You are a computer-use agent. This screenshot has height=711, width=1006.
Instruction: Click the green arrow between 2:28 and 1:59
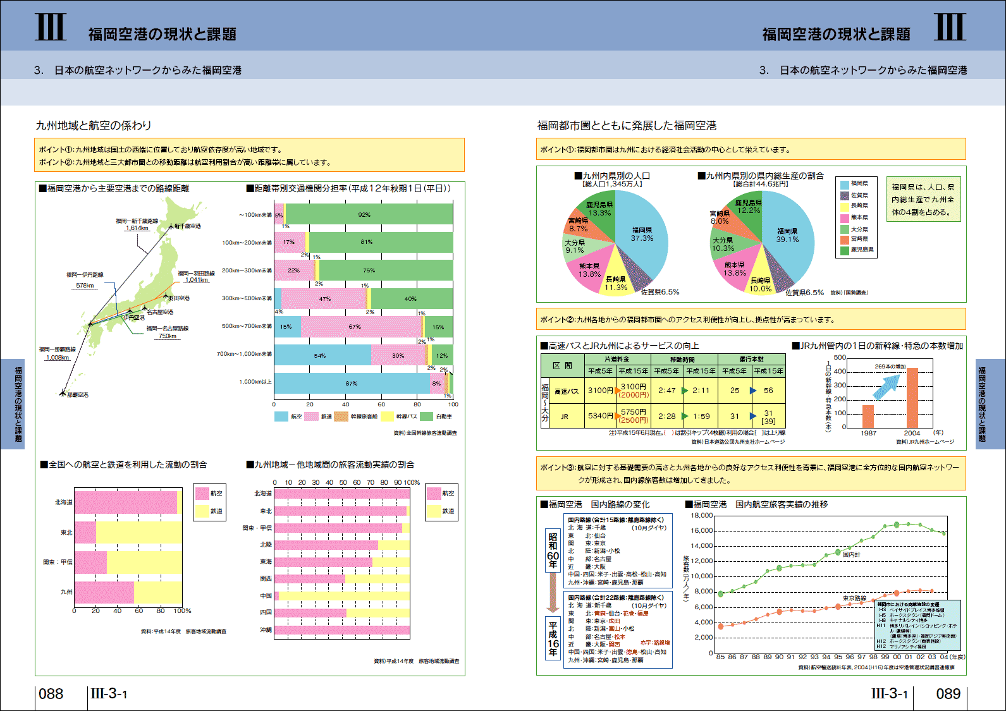tap(685, 416)
